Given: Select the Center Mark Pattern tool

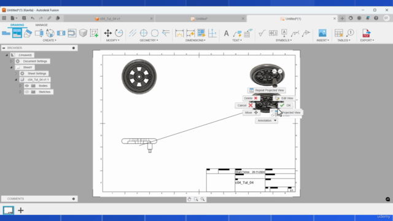Looking at the screenshot, I should [155, 33].
